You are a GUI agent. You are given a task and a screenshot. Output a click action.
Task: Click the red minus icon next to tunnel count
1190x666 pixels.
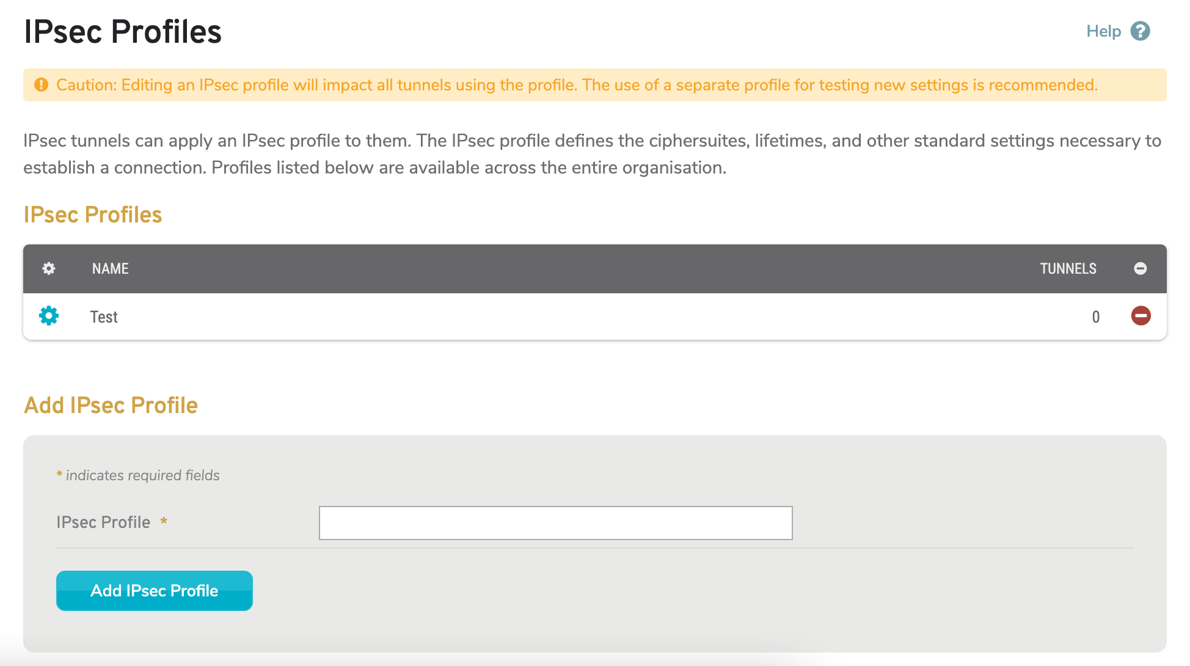[x=1141, y=316]
